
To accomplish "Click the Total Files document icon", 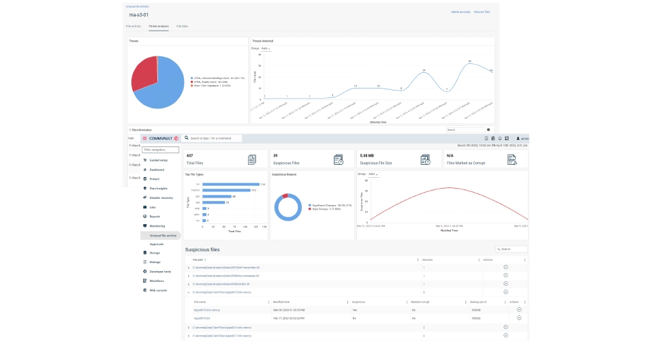I will (252, 159).
